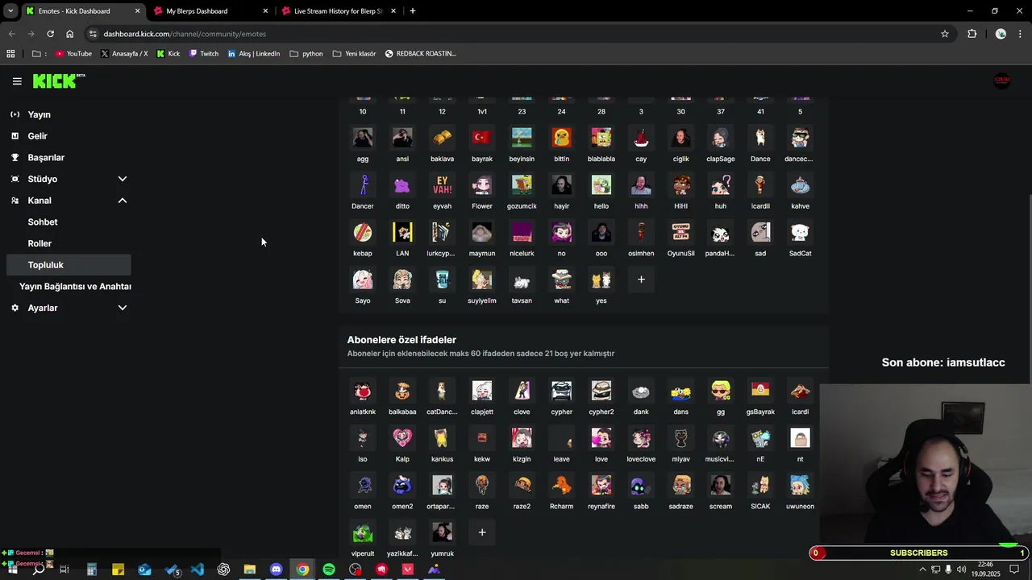
Task: Open Discord from the taskbar
Action: pyautogui.click(x=277, y=570)
